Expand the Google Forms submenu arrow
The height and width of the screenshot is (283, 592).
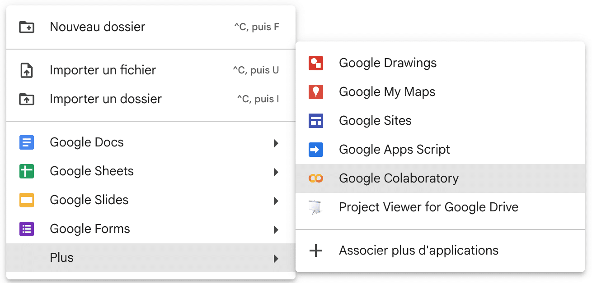coord(276,230)
